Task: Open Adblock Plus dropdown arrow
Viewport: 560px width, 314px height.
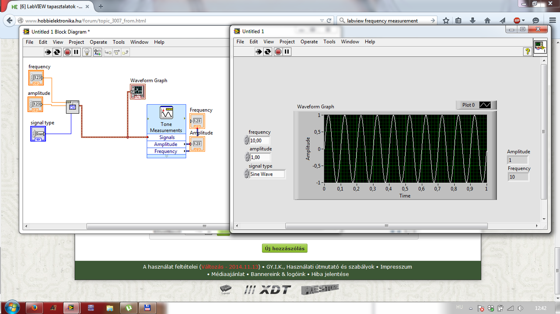Action: coord(523,21)
